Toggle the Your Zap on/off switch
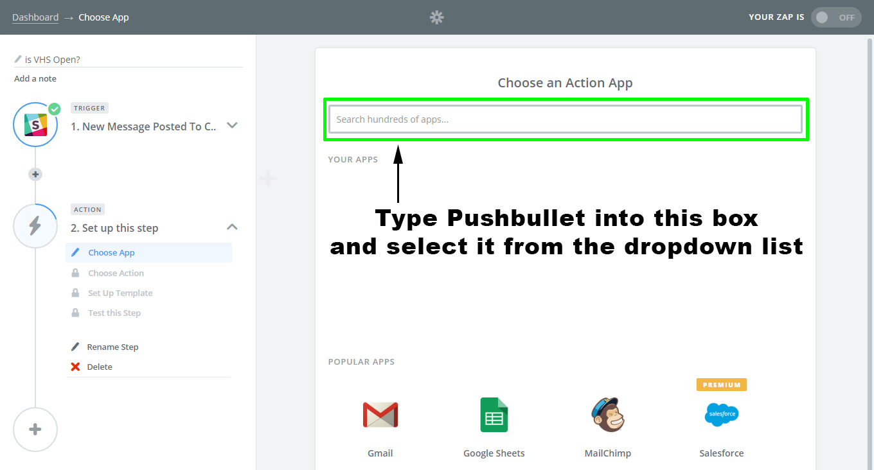874x470 pixels. pyautogui.click(x=836, y=17)
